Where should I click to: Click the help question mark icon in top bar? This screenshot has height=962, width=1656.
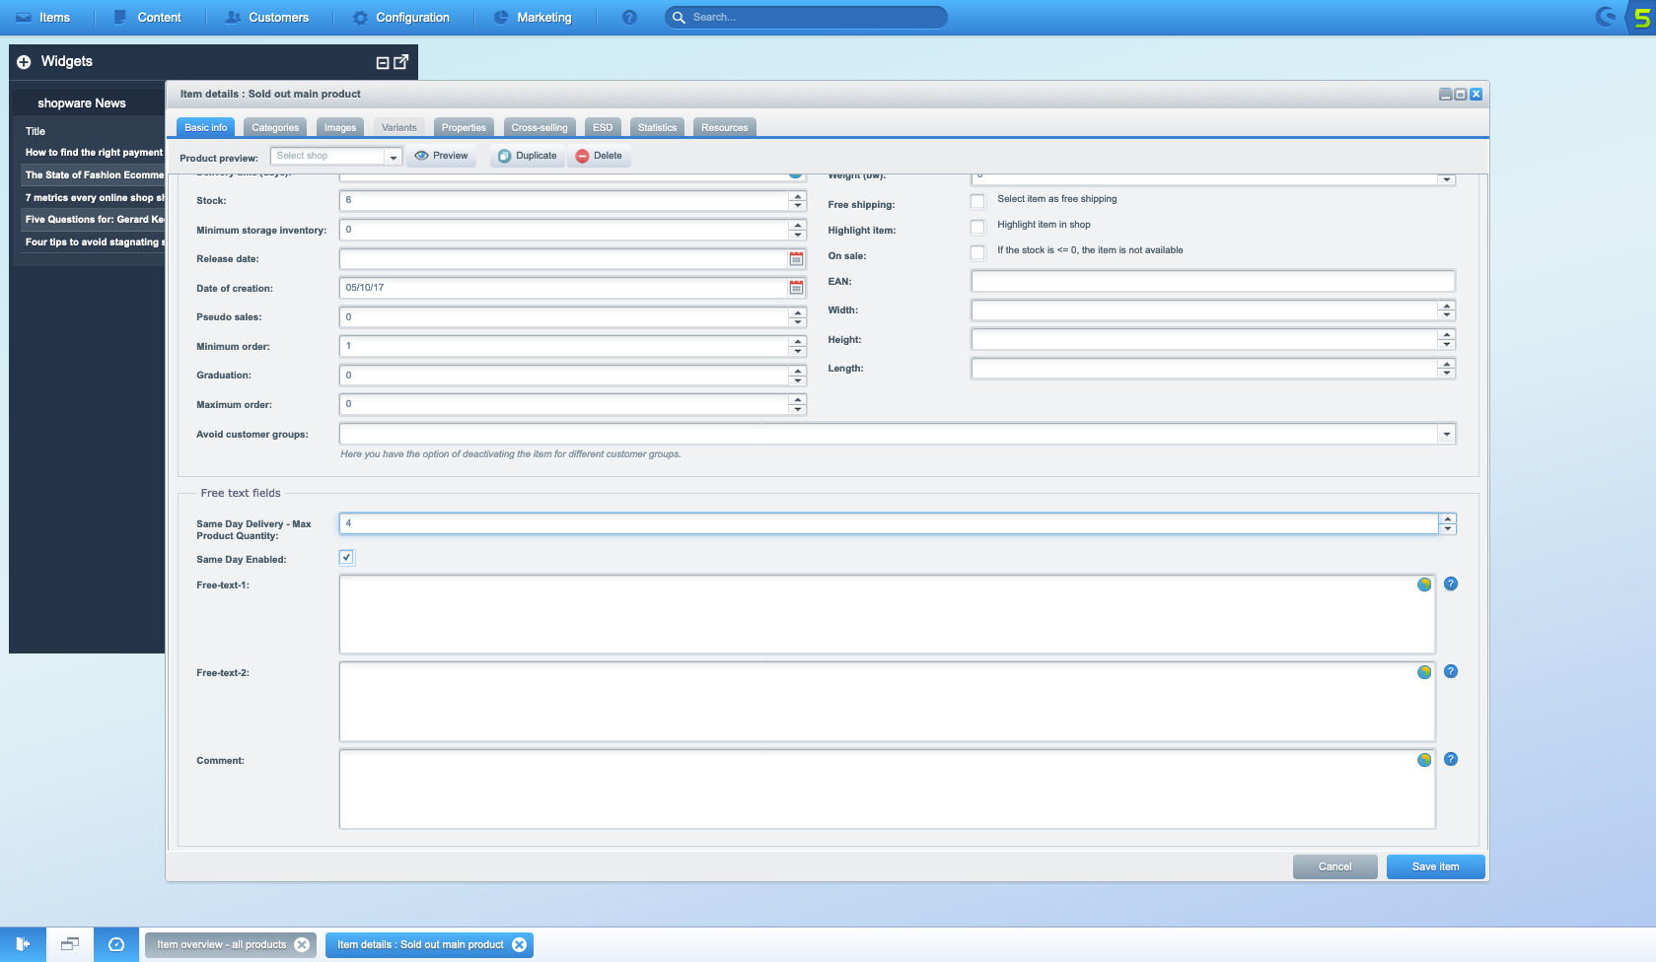(x=629, y=17)
